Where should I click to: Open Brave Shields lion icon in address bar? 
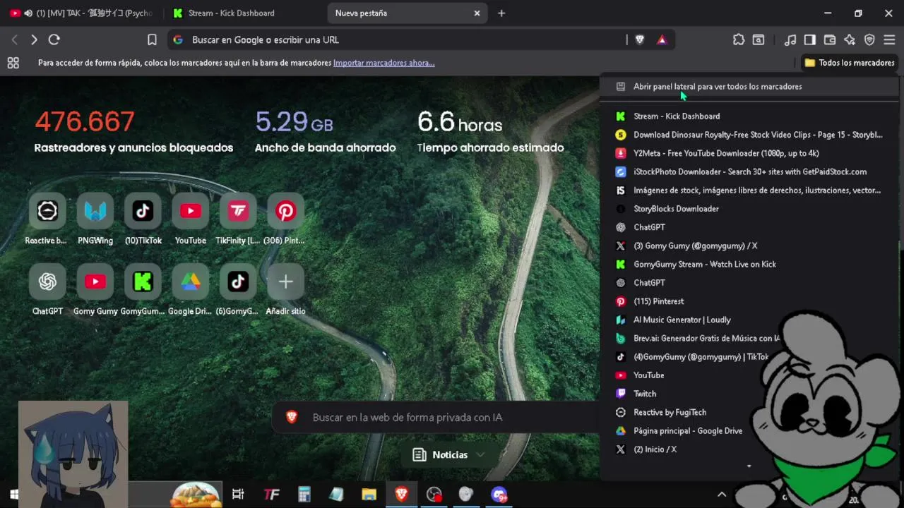coord(640,40)
